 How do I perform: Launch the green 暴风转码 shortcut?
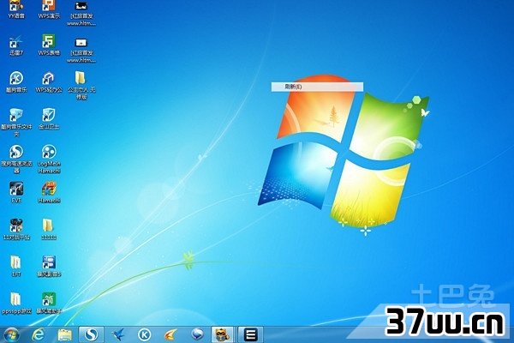[x=49, y=303]
